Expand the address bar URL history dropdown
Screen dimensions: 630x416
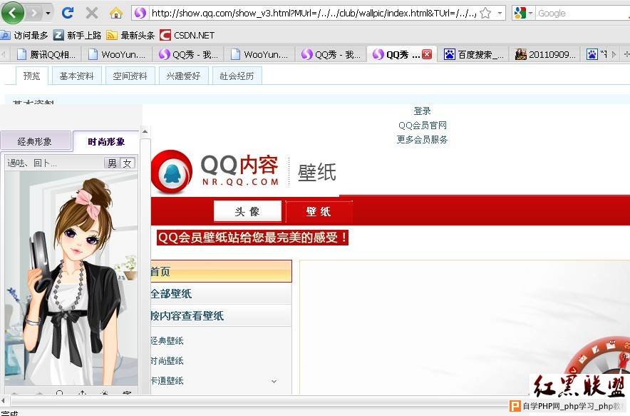click(500, 14)
